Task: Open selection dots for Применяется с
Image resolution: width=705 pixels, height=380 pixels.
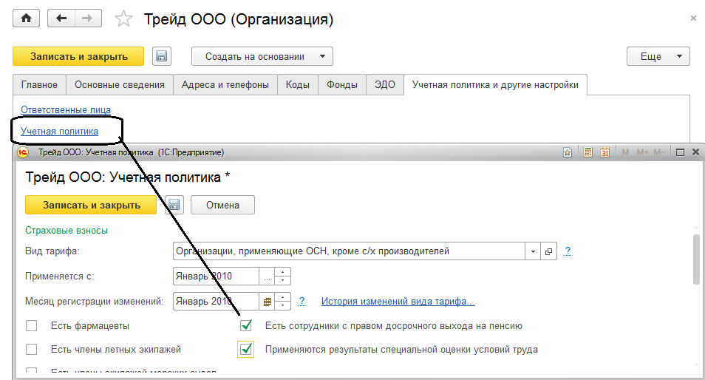Action: (x=267, y=276)
